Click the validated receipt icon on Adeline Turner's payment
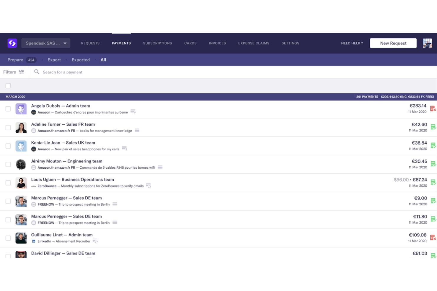Screen dimensions: 437x291 (433, 127)
